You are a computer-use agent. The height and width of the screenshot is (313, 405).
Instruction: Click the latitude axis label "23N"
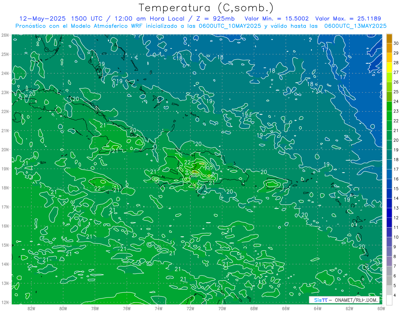point(5,92)
